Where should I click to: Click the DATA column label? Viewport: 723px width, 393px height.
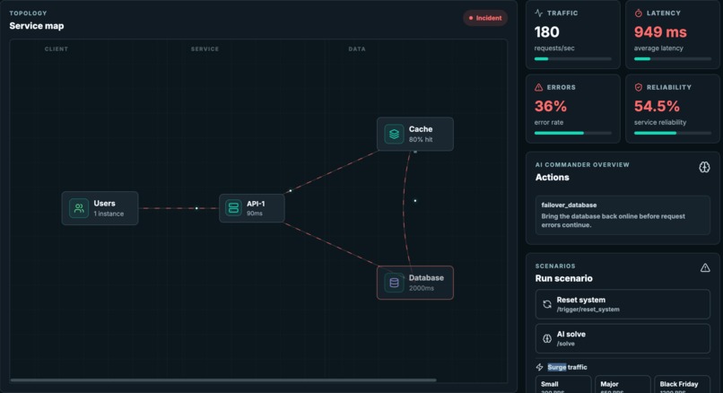[x=357, y=48]
